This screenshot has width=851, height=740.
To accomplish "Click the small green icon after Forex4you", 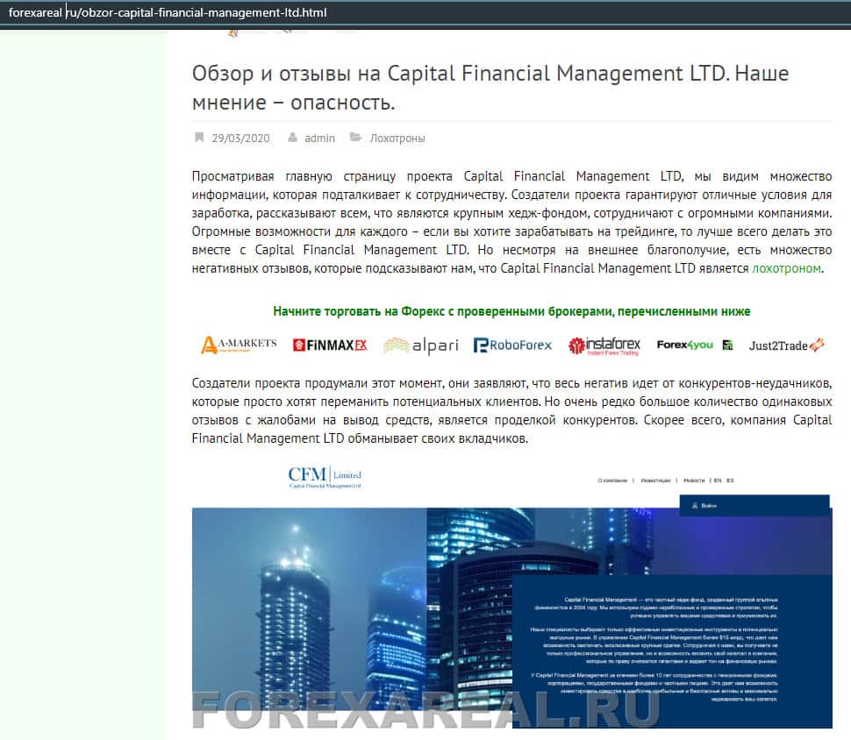I will 728,345.
